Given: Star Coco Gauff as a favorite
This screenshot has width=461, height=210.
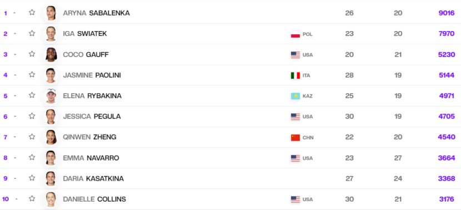Looking at the screenshot, I should click(x=32, y=54).
